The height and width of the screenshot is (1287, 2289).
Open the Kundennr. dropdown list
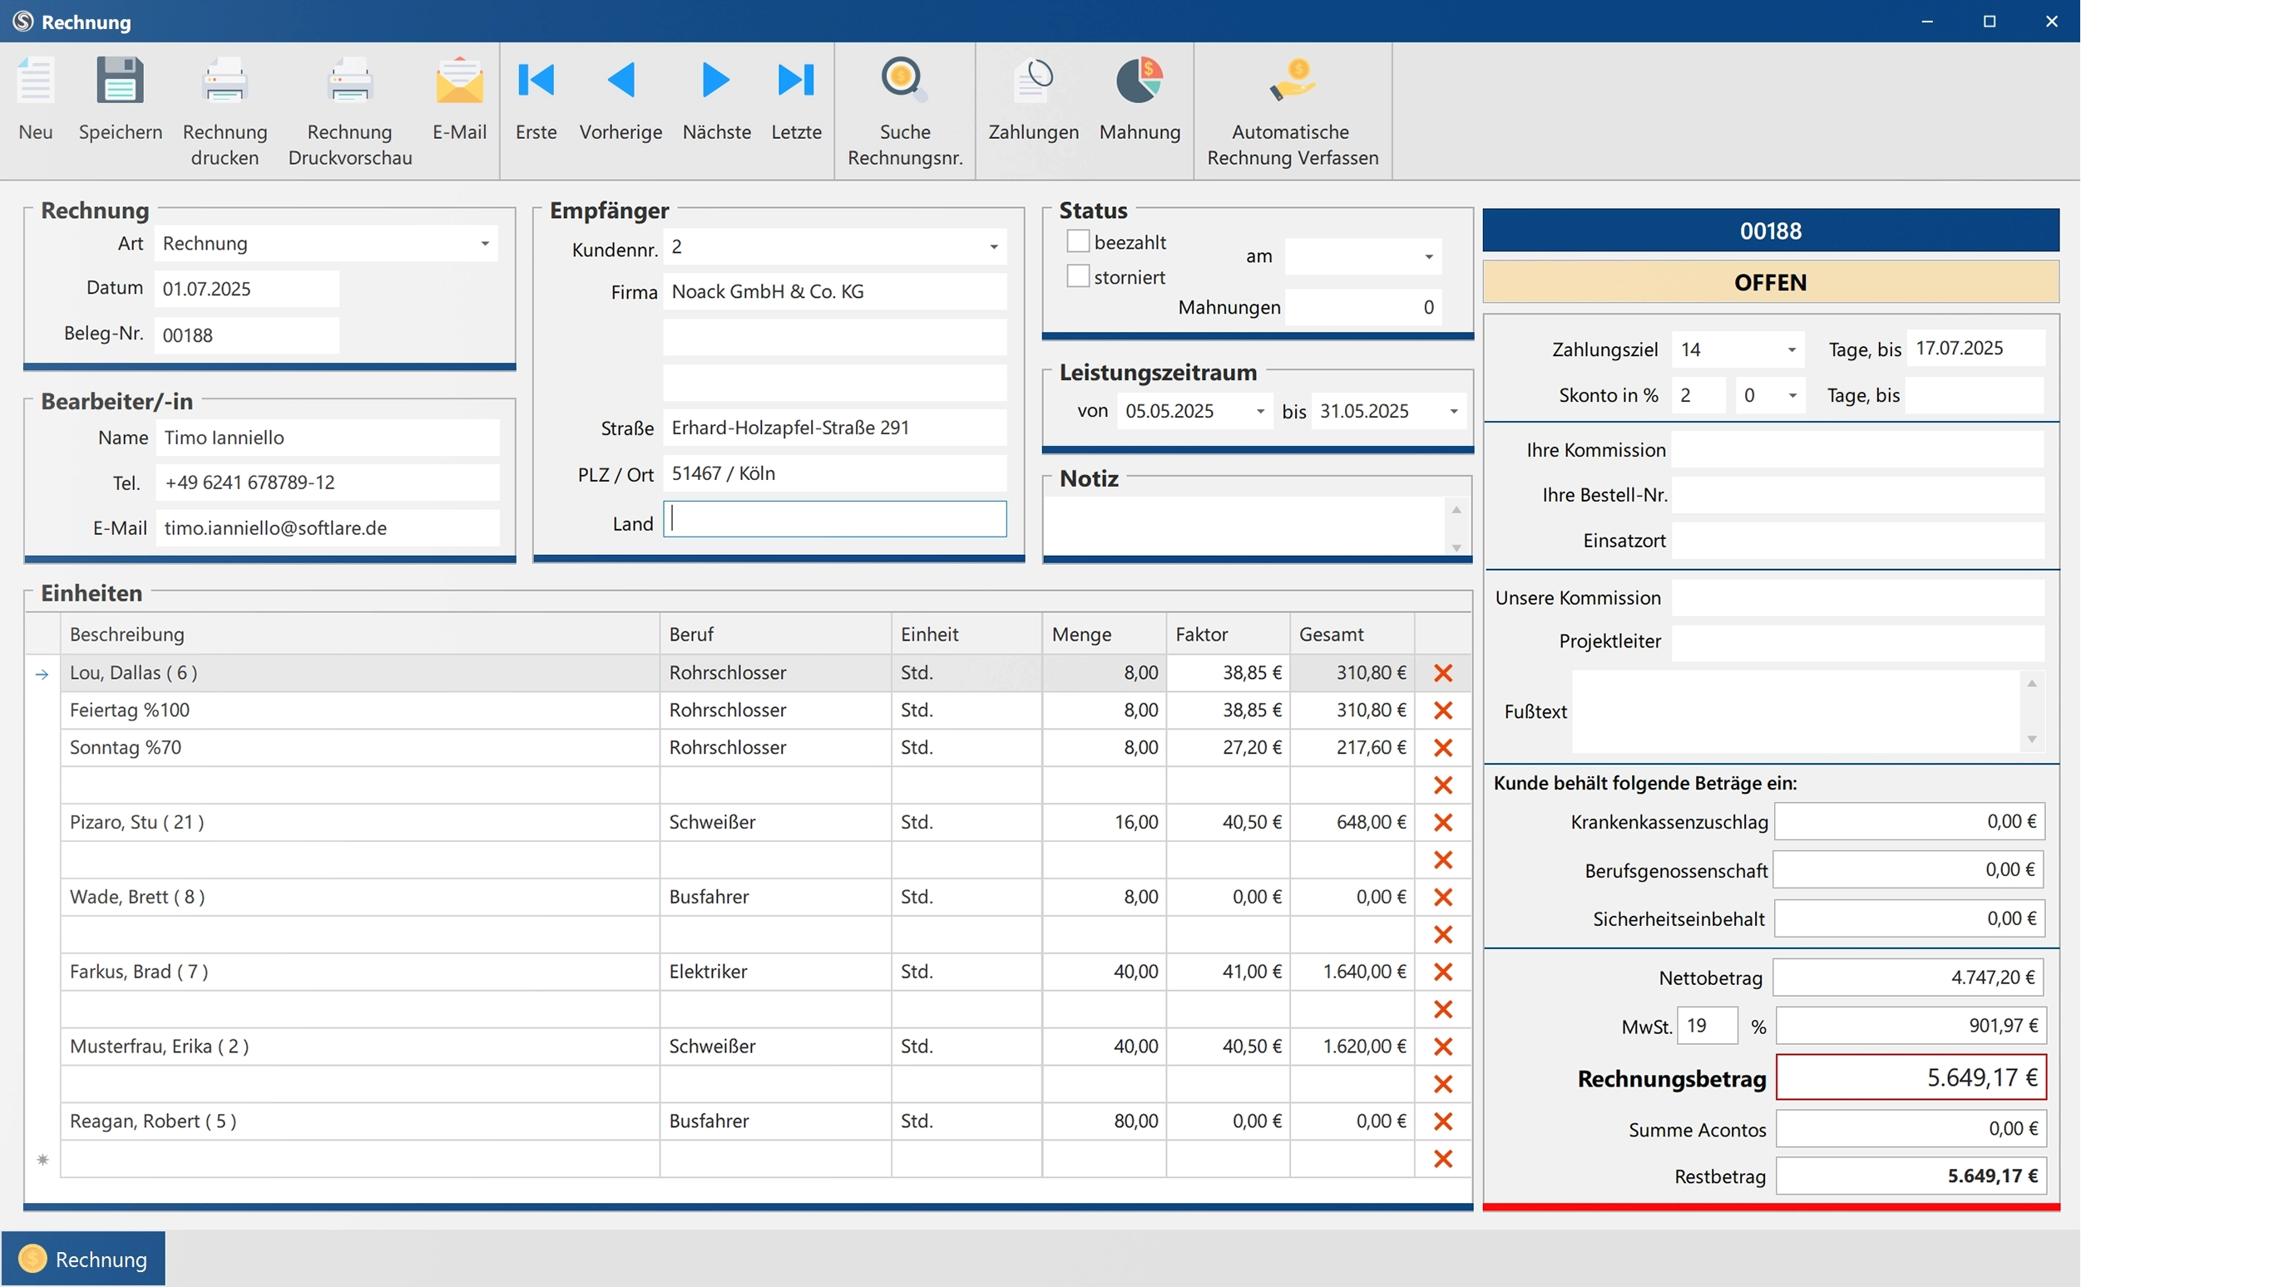993,247
